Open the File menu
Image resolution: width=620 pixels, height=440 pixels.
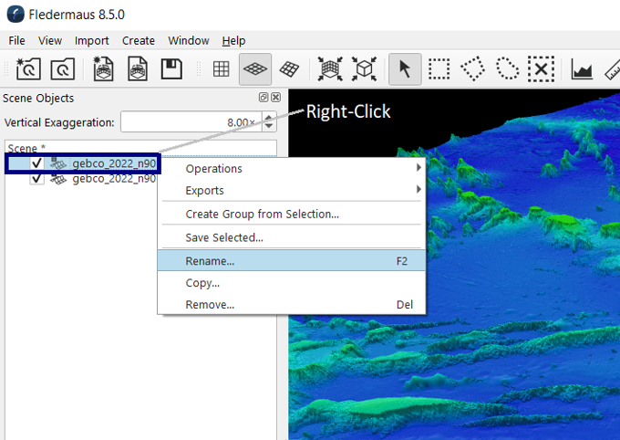tap(16, 40)
